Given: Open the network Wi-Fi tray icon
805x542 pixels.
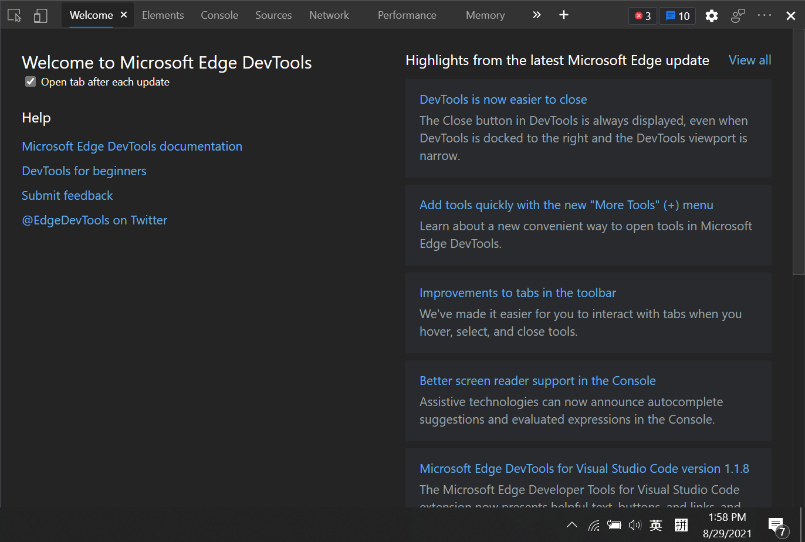Looking at the screenshot, I should coord(594,525).
